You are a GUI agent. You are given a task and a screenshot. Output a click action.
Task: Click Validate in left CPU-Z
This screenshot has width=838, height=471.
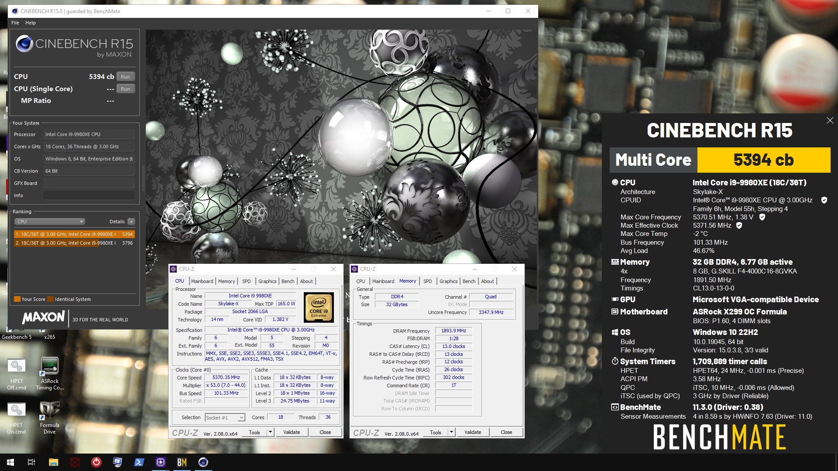point(292,432)
